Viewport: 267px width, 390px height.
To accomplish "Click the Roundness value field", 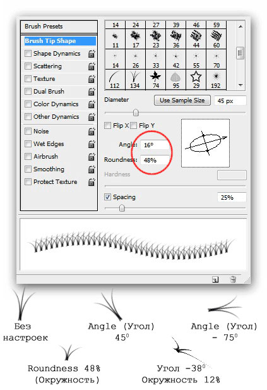I will pos(155,160).
